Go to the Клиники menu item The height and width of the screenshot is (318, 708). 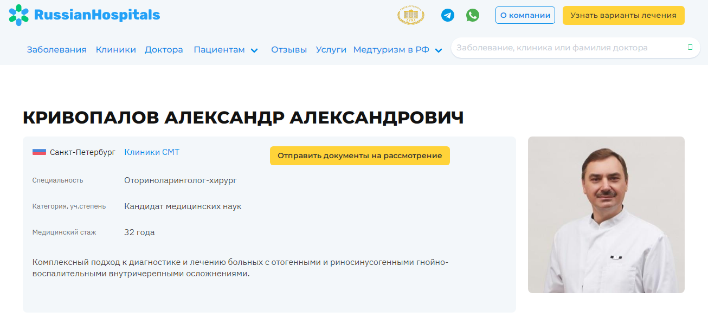(116, 50)
